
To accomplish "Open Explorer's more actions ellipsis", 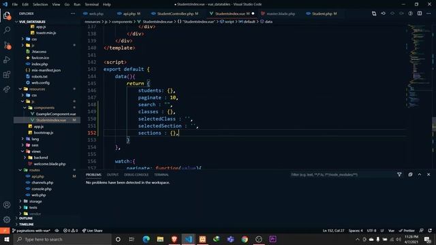I will (73, 14).
